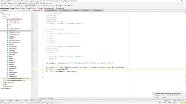
Task: Open the Build tool window
Action: pyautogui.click(x=26, y=101)
